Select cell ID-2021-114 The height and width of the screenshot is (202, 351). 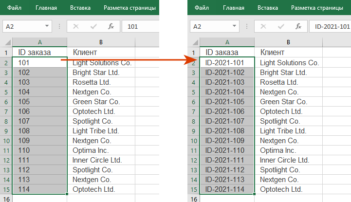pyautogui.click(x=227, y=189)
